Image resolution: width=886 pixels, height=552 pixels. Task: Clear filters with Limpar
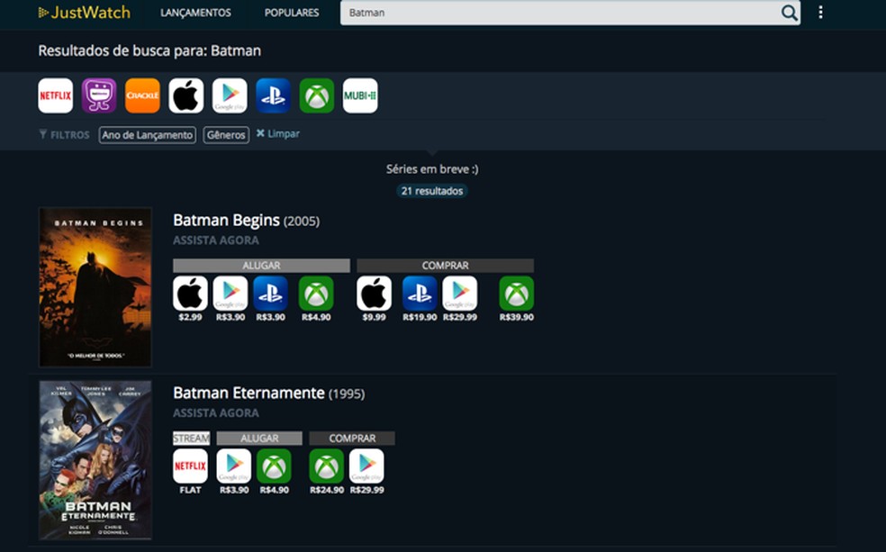(278, 134)
